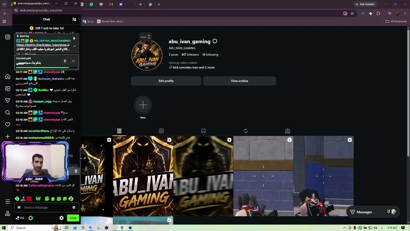This screenshot has height=231, width=410.
Task: Add a New story highlight
Action: tap(143, 108)
